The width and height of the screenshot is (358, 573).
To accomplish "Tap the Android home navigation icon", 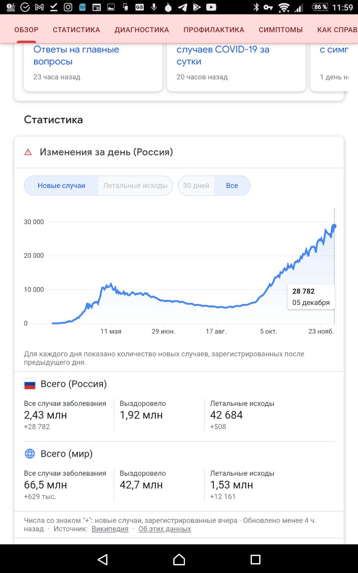I will (x=179, y=559).
